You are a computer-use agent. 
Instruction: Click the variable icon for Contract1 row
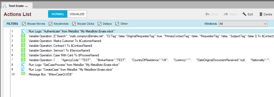(x=23, y=45)
